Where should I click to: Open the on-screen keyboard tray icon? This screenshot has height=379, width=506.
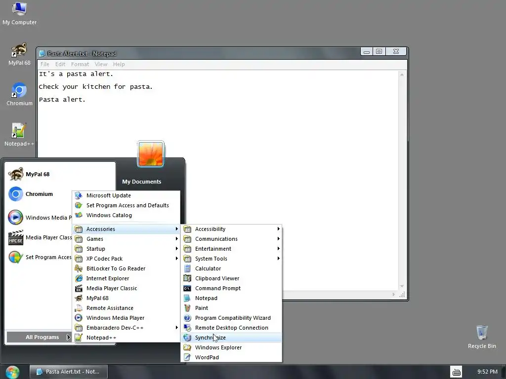click(x=456, y=372)
